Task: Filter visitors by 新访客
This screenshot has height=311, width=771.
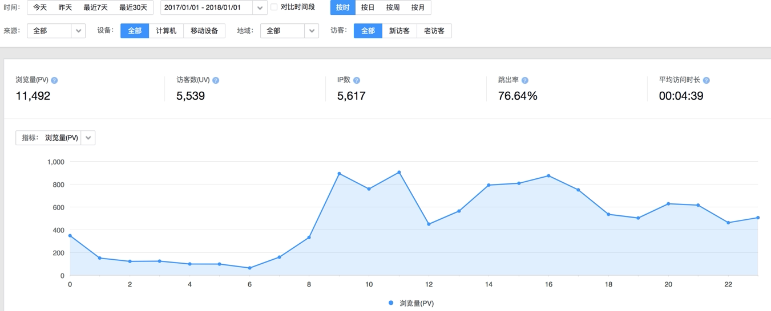Action: tap(399, 31)
